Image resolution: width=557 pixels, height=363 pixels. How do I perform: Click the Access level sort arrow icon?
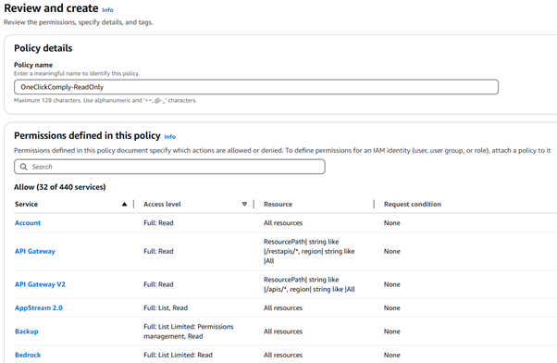[244, 204]
